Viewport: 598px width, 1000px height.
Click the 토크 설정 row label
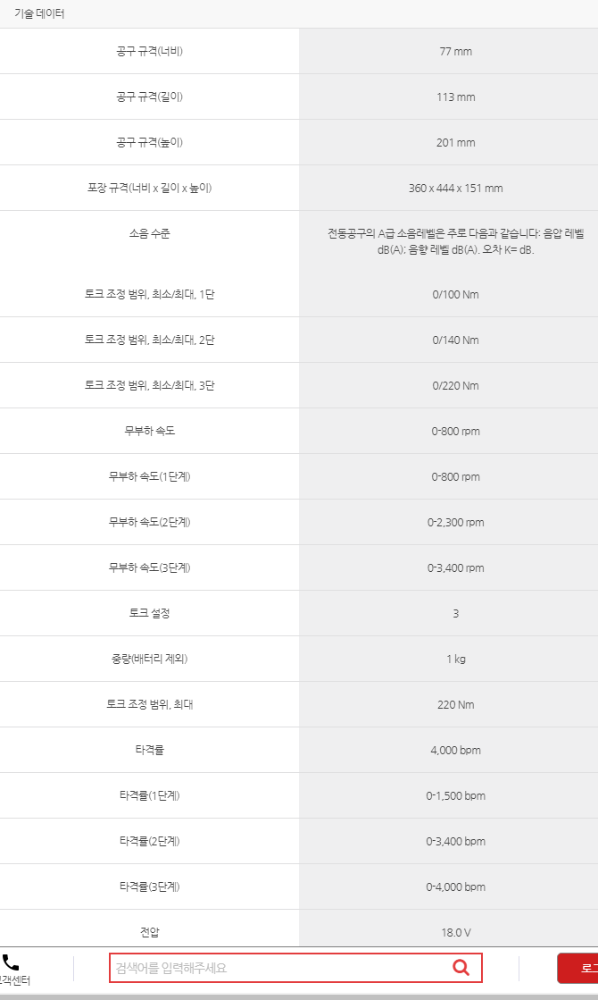point(150,613)
